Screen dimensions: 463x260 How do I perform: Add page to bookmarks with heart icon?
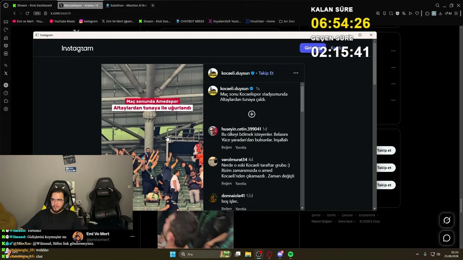[417, 13]
